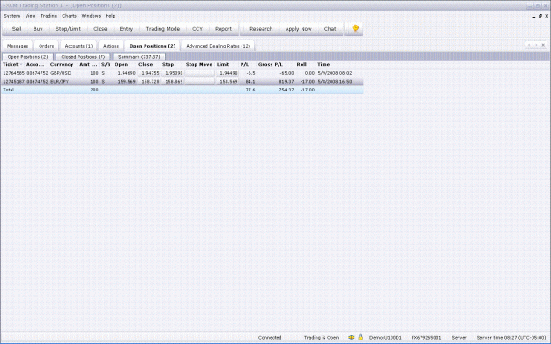
Task: Click the yellow padlock icon in status bar
Action: point(361,337)
